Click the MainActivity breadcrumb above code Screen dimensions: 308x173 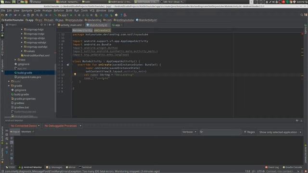tap(82, 30)
